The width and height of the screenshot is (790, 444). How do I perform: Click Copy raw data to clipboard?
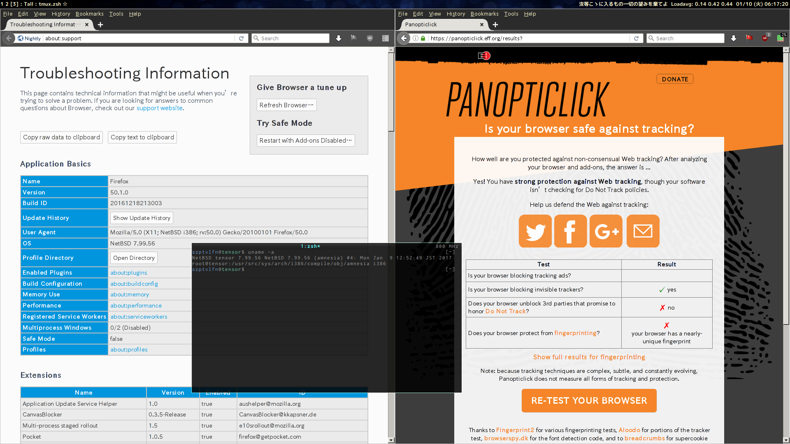click(x=61, y=137)
